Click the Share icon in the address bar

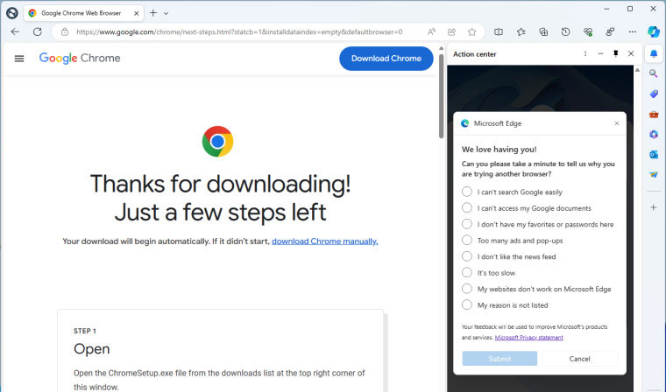452,31
